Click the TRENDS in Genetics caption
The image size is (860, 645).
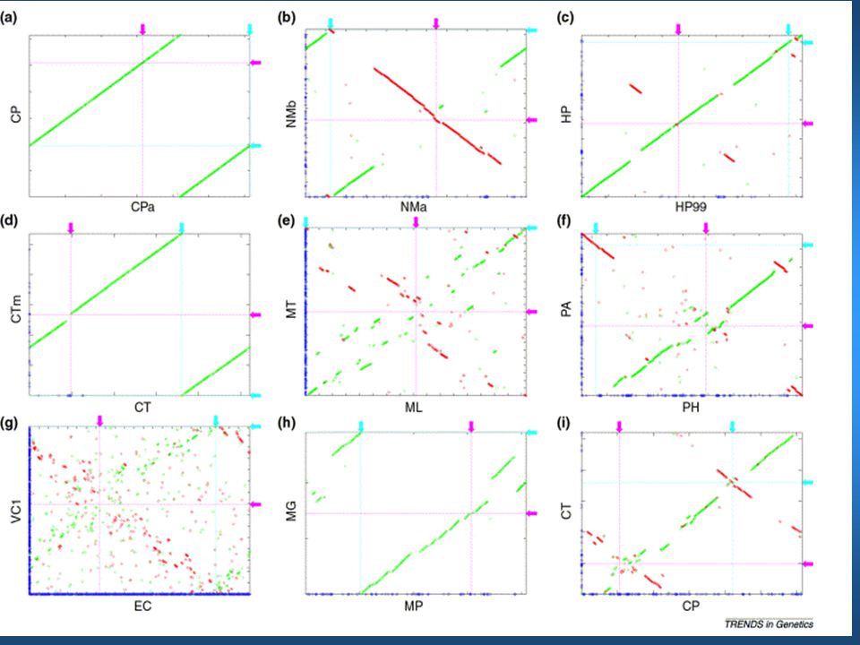pyautogui.click(x=769, y=623)
